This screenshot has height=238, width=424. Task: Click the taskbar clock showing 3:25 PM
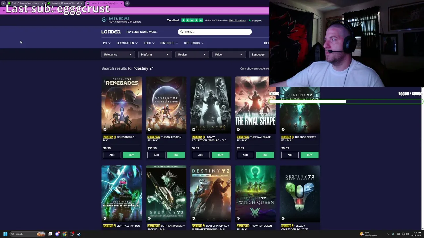tap(417, 234)
